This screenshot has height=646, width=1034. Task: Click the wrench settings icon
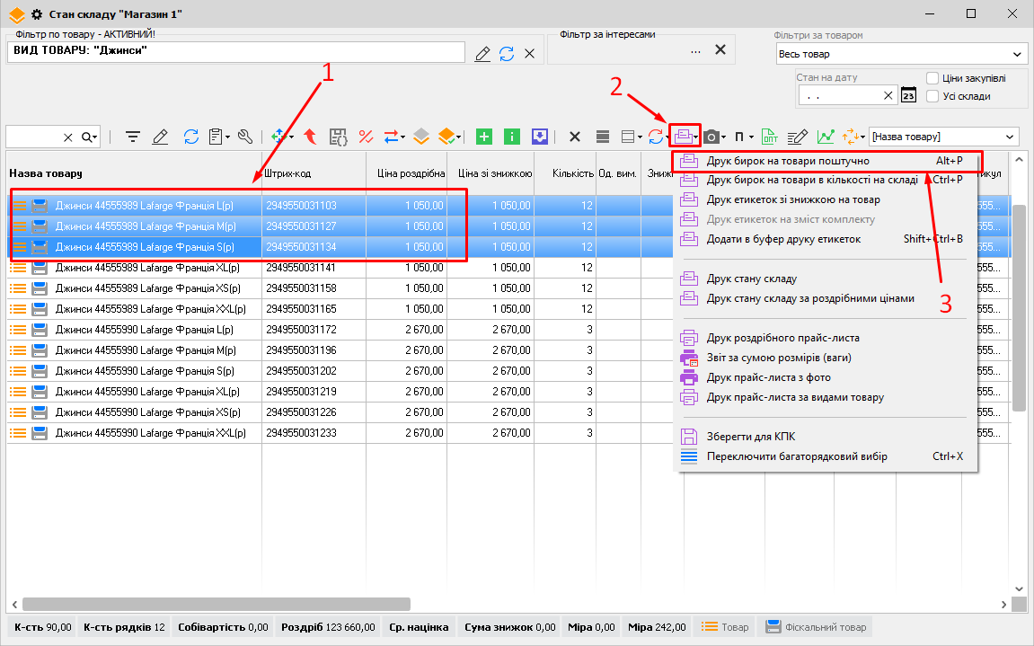pos(244,137)
